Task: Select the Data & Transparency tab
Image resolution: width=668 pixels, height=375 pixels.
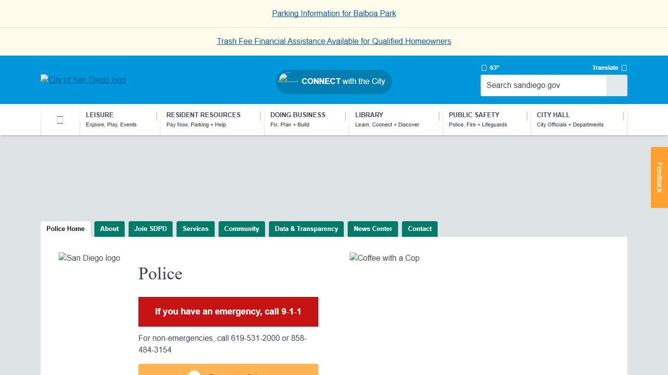Action: [x=306, y=229]
